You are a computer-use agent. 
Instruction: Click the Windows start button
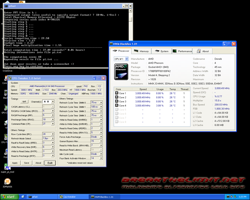10,197
